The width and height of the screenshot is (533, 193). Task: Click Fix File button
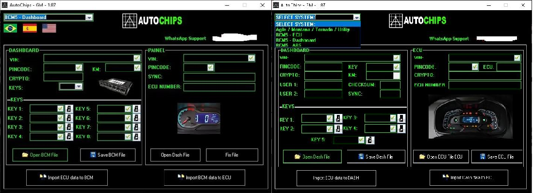pos(232,155)
